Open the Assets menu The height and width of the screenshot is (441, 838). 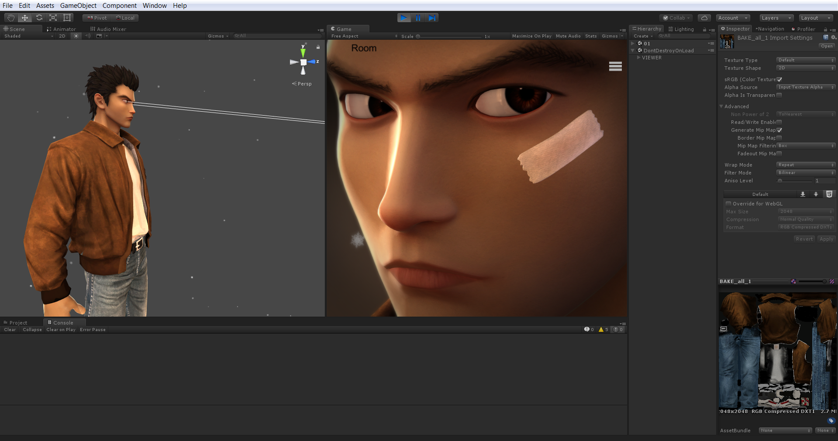(x=45, y=6)
